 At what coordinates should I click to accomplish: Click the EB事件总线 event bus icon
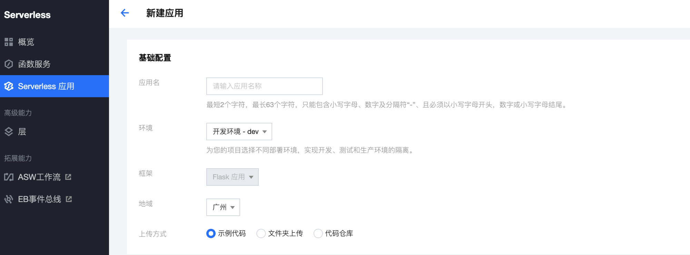point(9,199)
